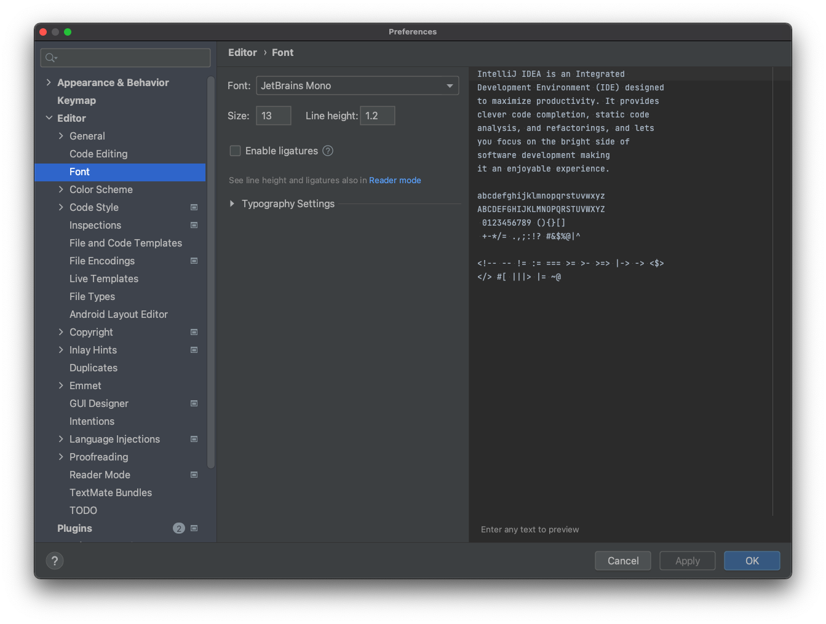The width and height of the screenshot is (826, 624).
Task: Click the search magnifier icon in sidebar
Action: [51, 58]
